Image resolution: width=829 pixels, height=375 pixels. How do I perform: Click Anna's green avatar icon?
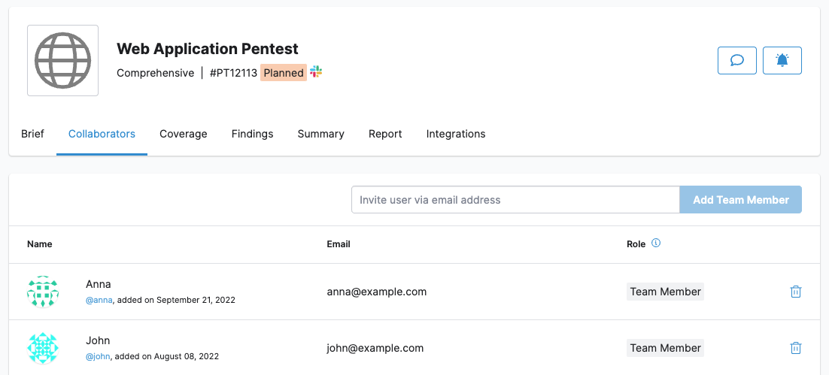pos(43,292)
